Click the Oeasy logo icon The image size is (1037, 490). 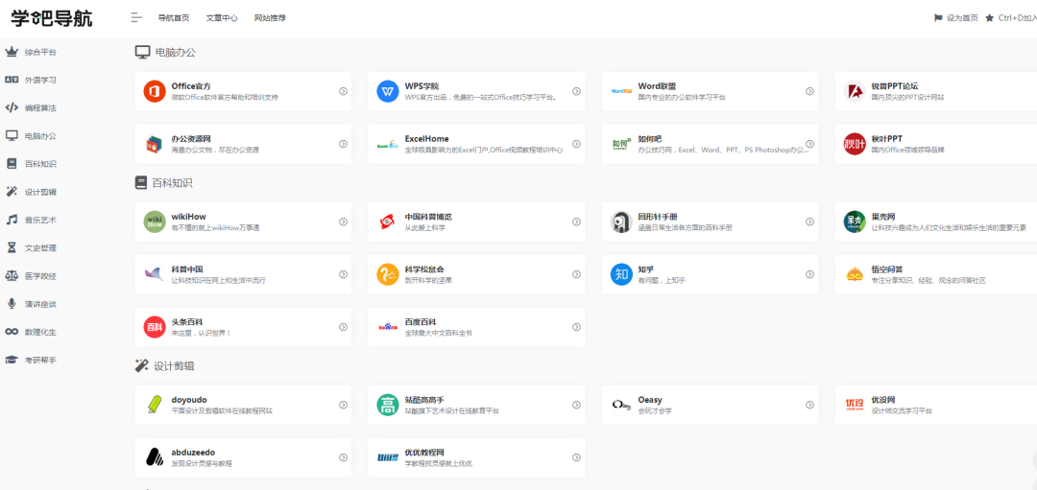coord(621,405)
